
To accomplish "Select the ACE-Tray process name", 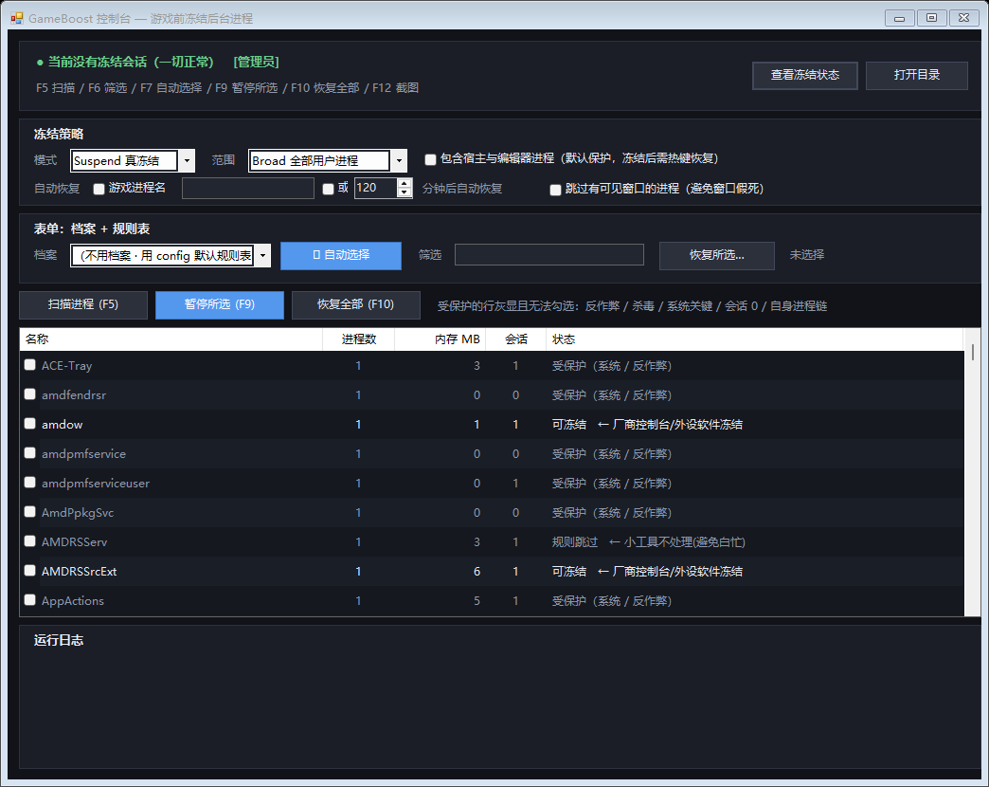I will 66,366.
